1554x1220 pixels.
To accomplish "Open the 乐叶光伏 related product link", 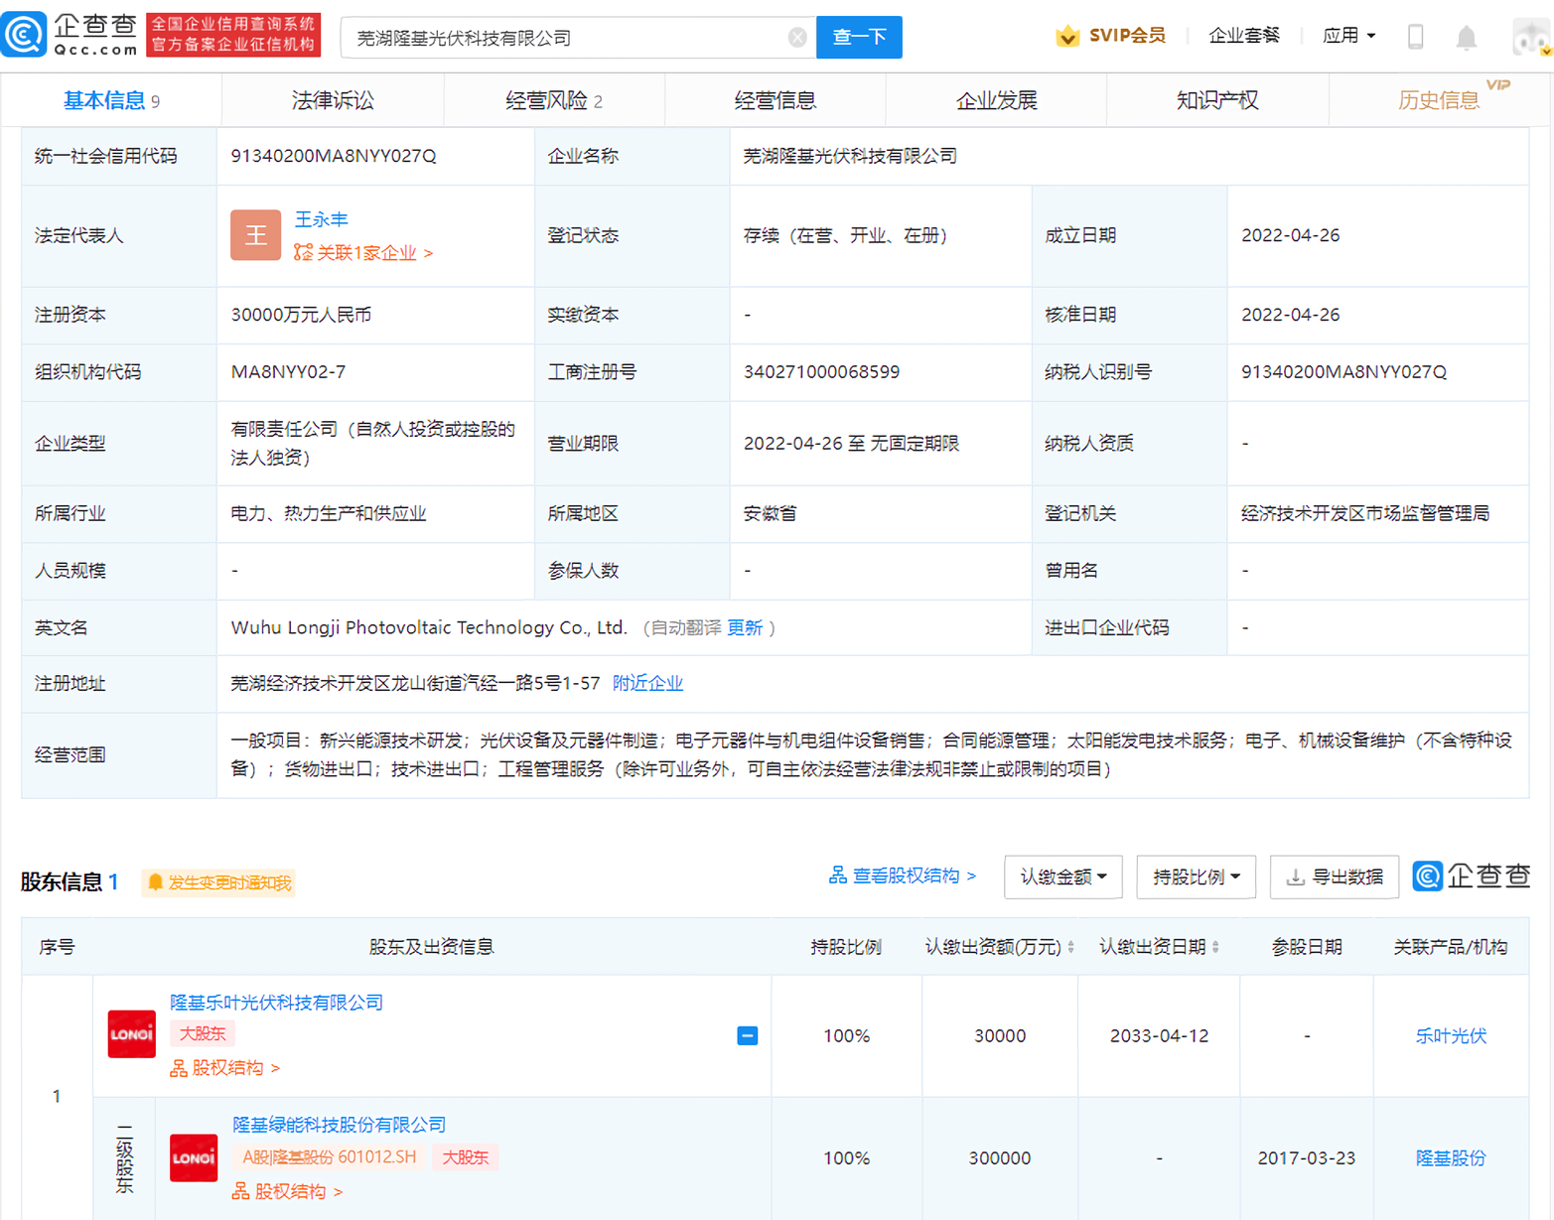I will pyautogui.click(x=1451, y=1035).
